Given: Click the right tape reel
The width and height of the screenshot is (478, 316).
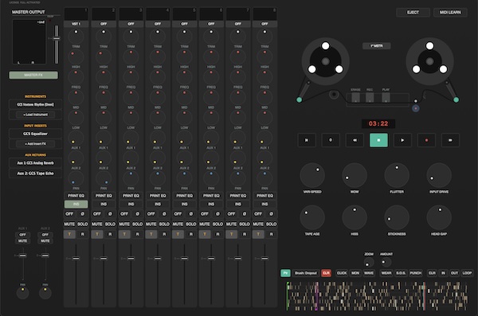Looking at the screenshot, I should pyautogui.click(x=430, y=61).
